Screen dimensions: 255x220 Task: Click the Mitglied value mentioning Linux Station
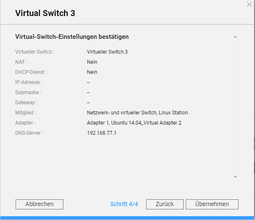[137, 113]
